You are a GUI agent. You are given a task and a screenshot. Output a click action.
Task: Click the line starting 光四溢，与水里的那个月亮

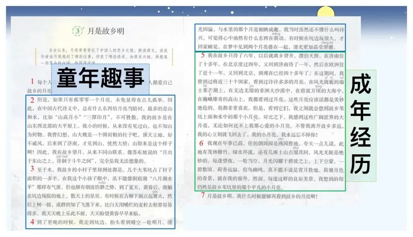271,29
